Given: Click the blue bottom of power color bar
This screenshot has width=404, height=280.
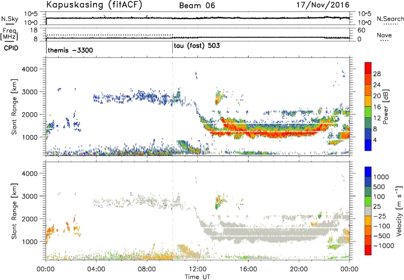Looking at the screenshot, I should point(368,146).
